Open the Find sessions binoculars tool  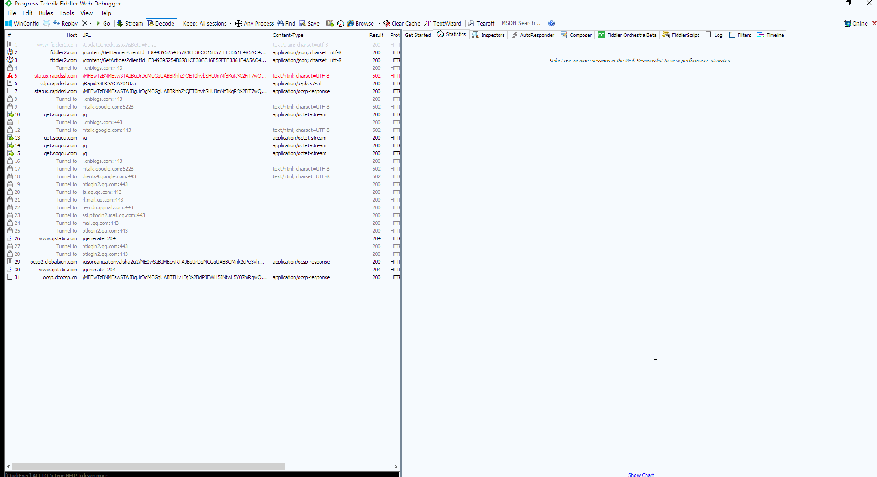286,23
